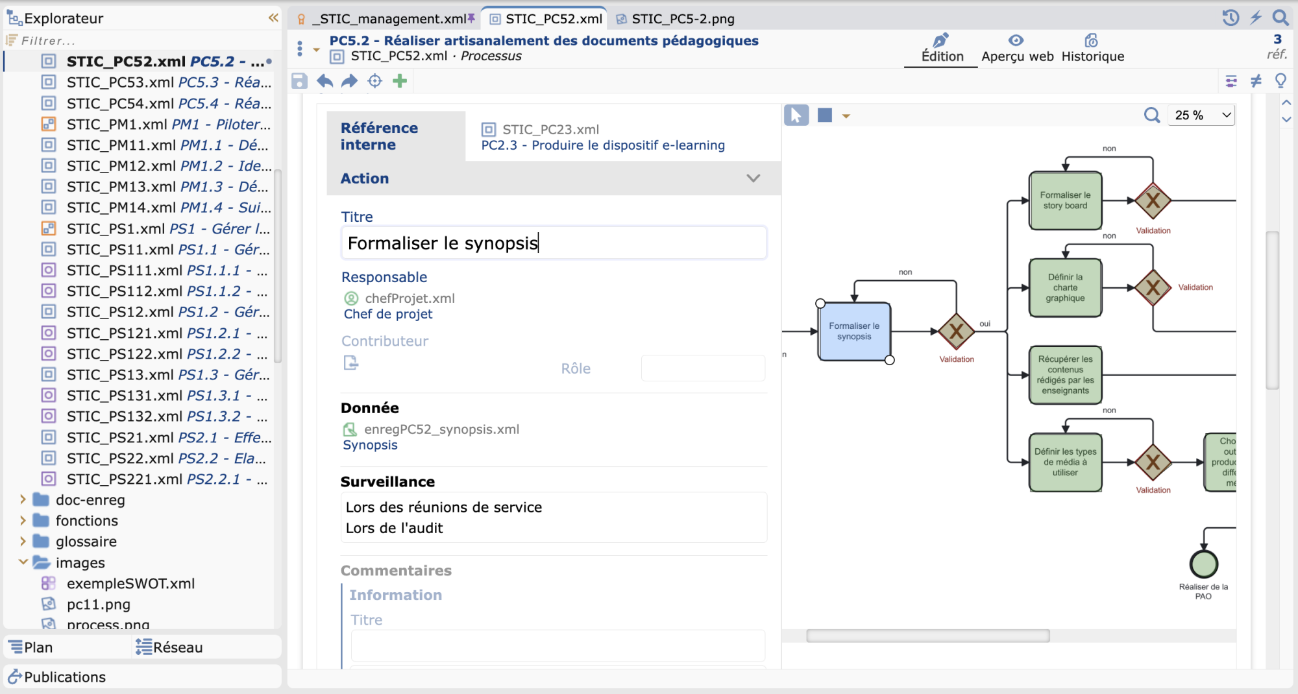This screenshot has height=694, width=1298.
Task: Click the undo arrow icon
Action: [x=324, y=81]
